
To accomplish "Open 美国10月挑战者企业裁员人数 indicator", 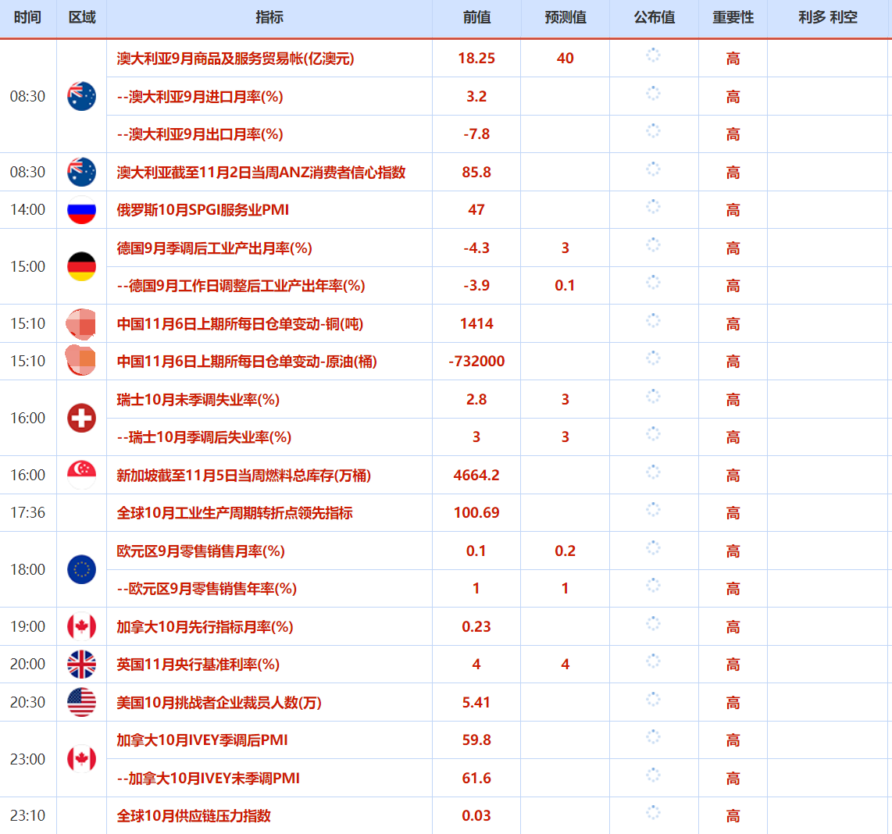I will 219,703.
